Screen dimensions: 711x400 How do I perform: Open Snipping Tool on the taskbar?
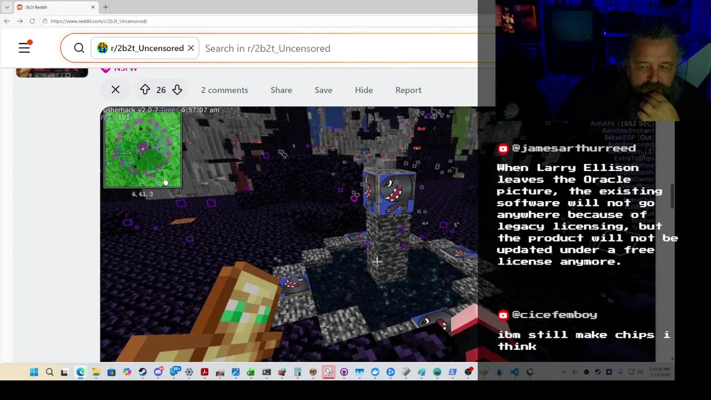328,372
